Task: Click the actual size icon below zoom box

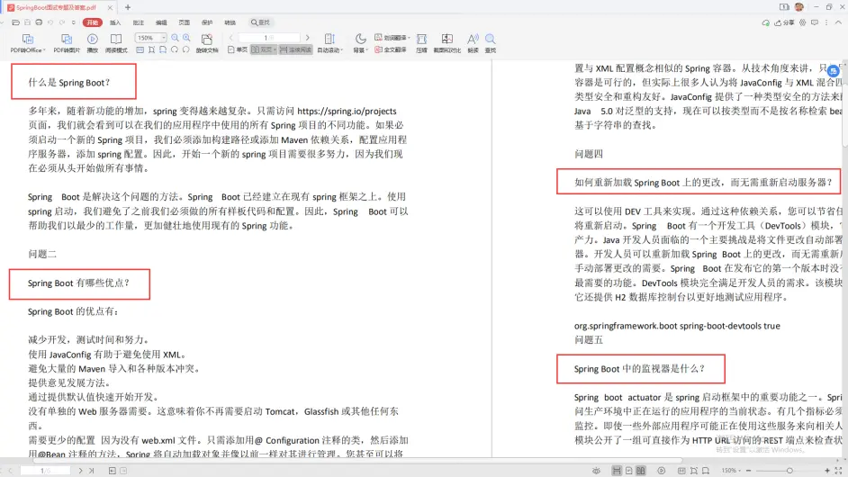Action: [140, 49]
